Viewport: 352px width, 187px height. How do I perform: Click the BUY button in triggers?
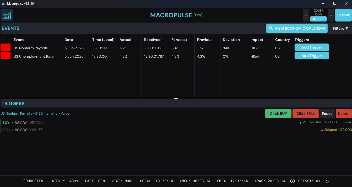278,114
